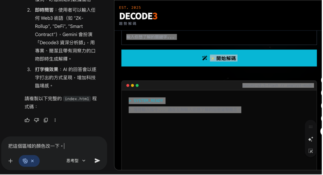The height and width of the screenshot is (175, 323).
Task: Click the yellow traffic light dot
Action: 132,85
